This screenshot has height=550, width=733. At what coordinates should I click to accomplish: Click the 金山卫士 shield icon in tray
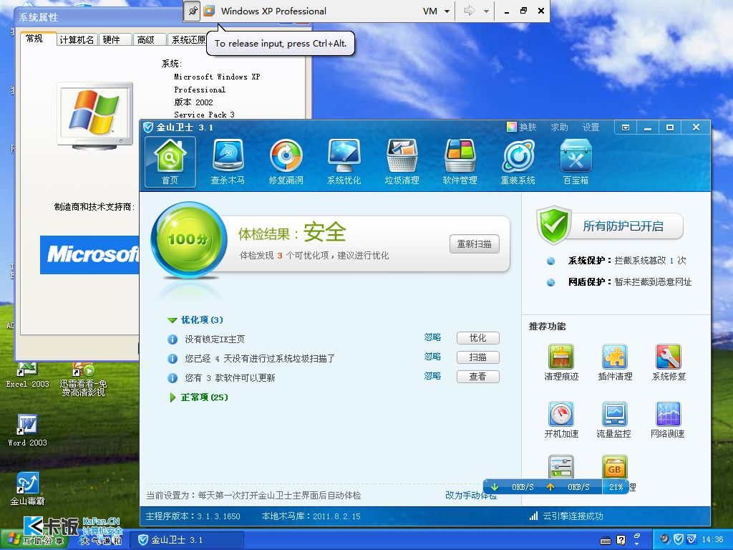click(679, 540)
